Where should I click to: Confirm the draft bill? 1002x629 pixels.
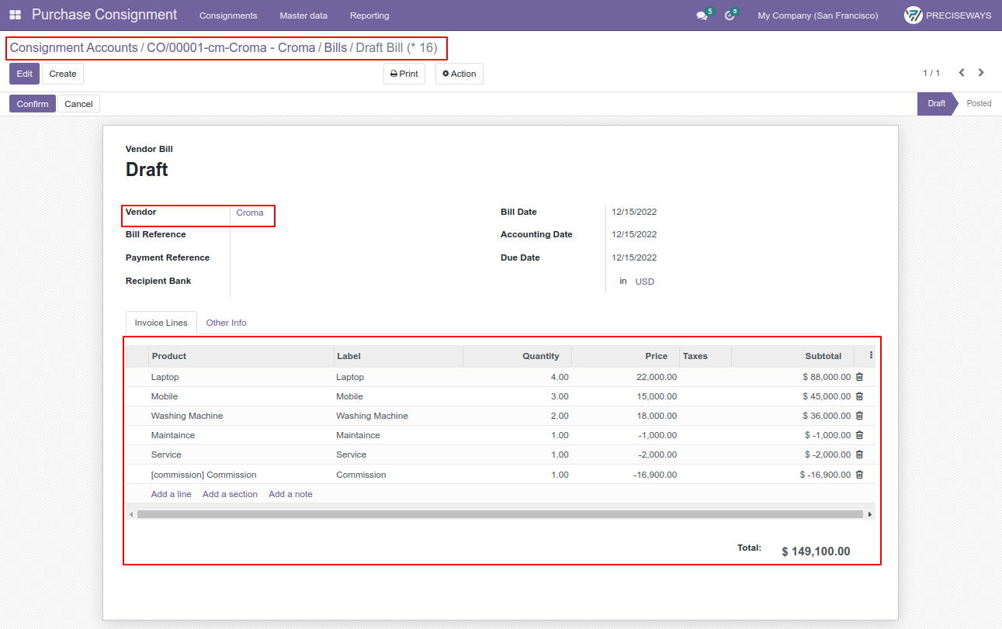(x=33, y=104)
